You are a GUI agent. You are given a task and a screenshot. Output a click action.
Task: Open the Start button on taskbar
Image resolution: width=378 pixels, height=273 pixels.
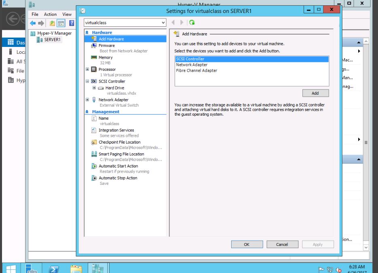11,269
